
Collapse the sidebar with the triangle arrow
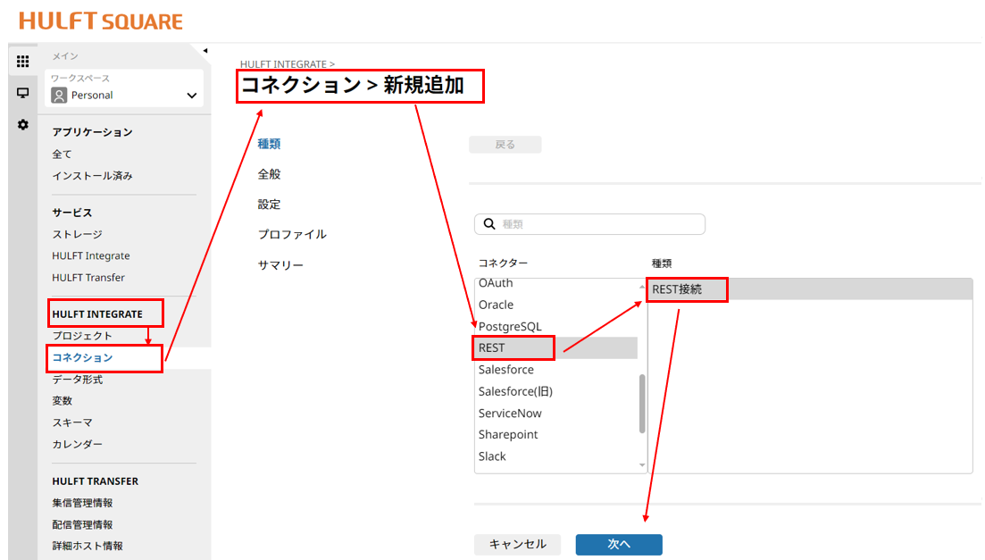(x=205, y=51)
